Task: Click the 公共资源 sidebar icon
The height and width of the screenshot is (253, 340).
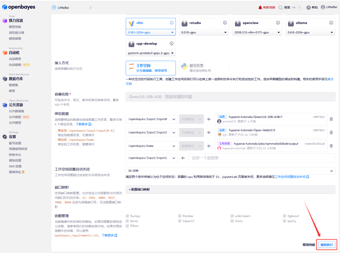Action: (x=5, y=105)
